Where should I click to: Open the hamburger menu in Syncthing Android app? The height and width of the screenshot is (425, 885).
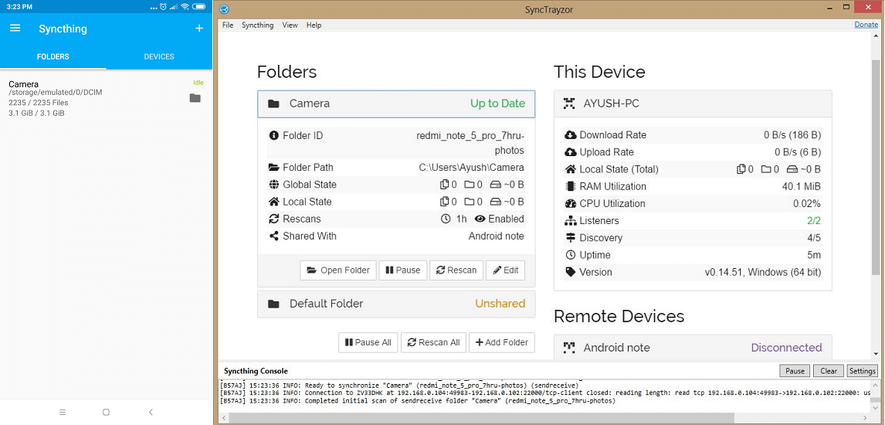tap(15, 29)
